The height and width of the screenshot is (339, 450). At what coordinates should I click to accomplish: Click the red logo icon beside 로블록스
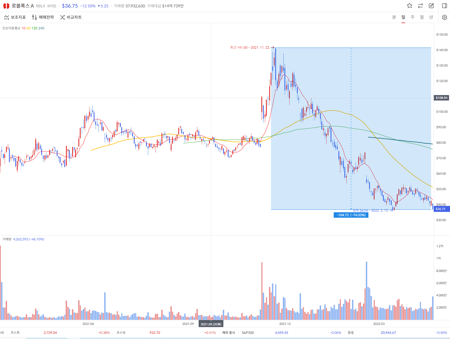pos(6,6)
